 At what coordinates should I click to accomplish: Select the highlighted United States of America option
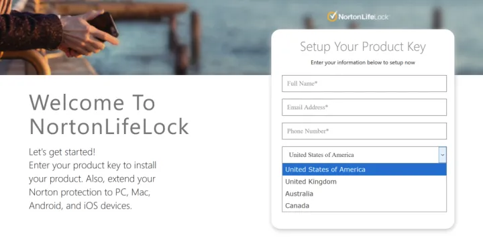[364, 170]
